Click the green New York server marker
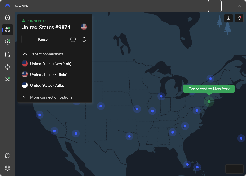246x176 pixels. click(x=209, y=101)
